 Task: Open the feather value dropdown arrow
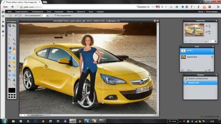tap(48, 15)
